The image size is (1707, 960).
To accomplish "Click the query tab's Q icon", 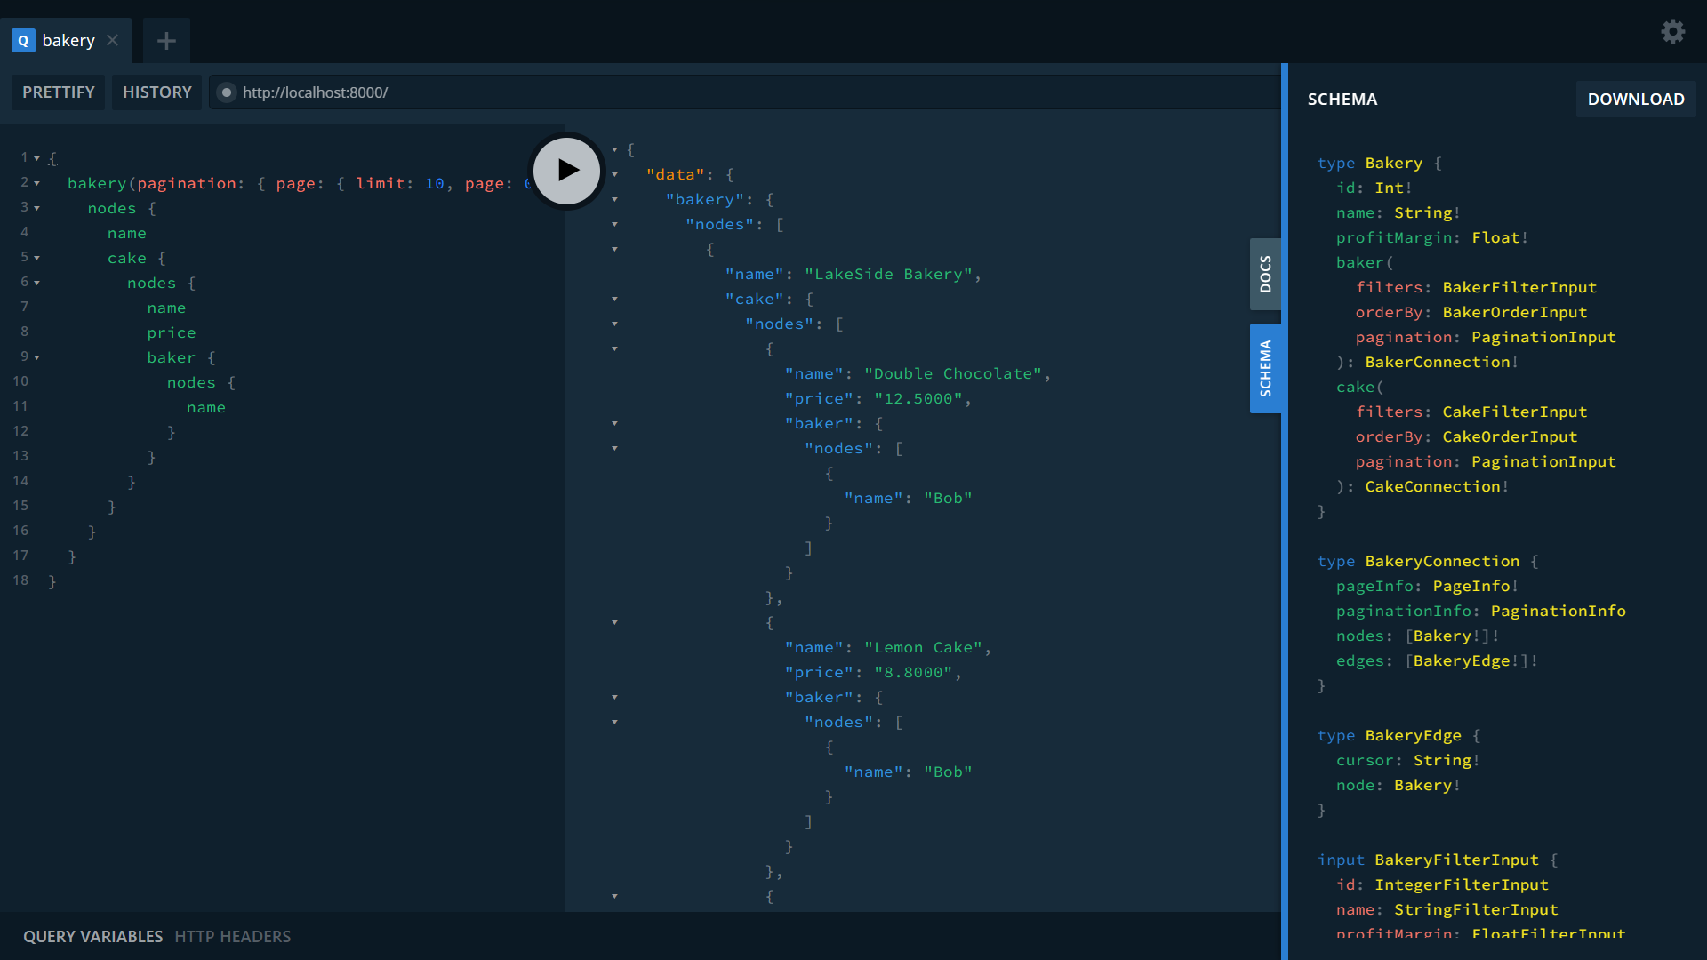I will click(22, 40).
